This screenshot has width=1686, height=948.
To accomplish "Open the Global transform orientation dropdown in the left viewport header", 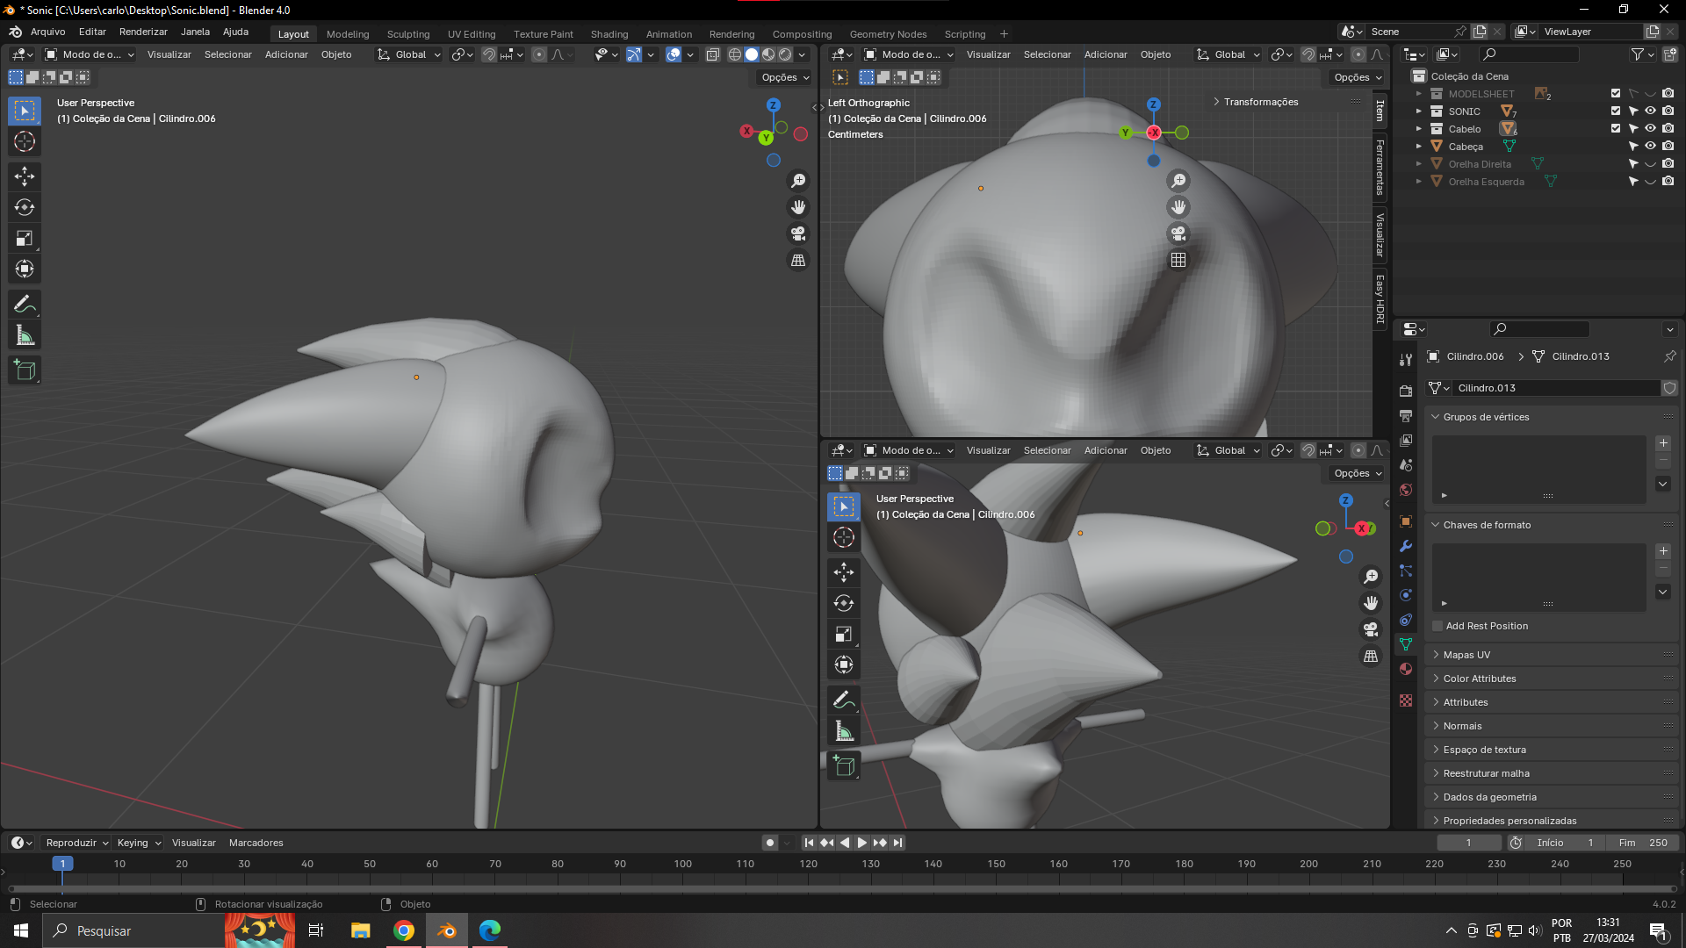I will coord(410,54).
